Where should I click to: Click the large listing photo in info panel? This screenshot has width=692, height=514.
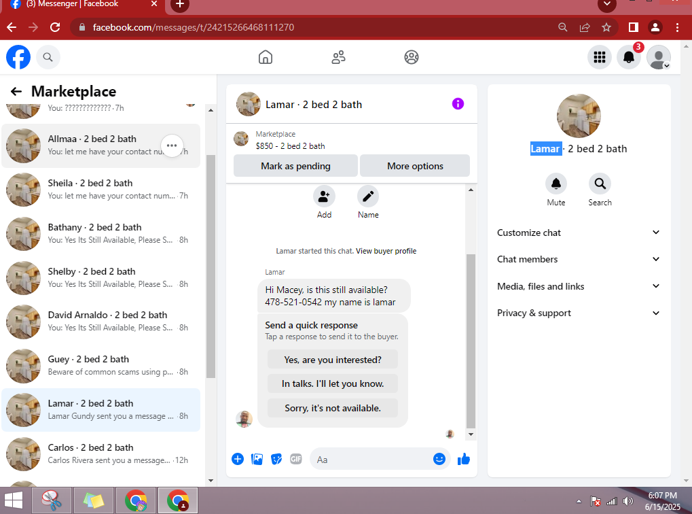(x=579, y=116)
